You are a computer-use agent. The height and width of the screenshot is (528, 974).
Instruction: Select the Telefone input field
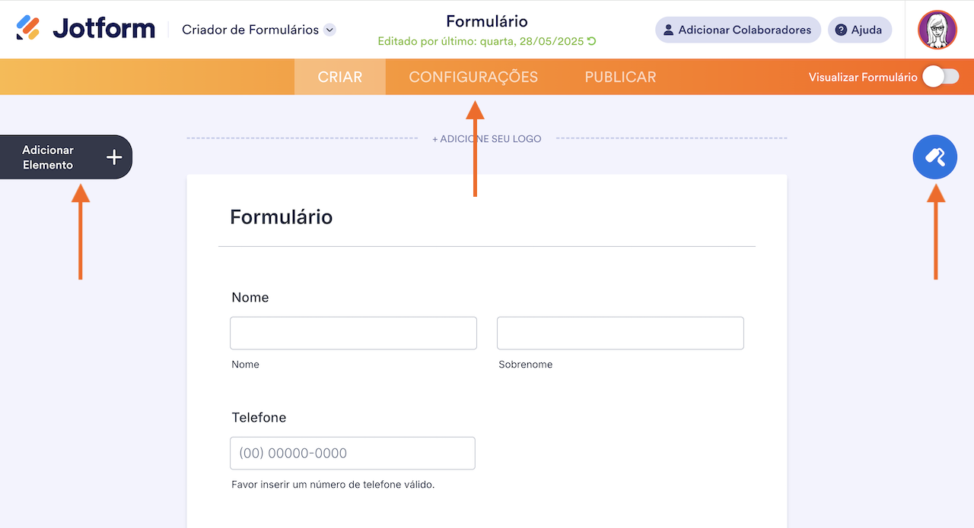[352, 453]
